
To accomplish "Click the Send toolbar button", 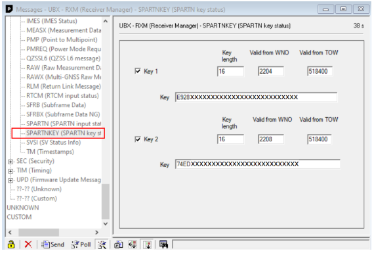I will click(52, 244).
